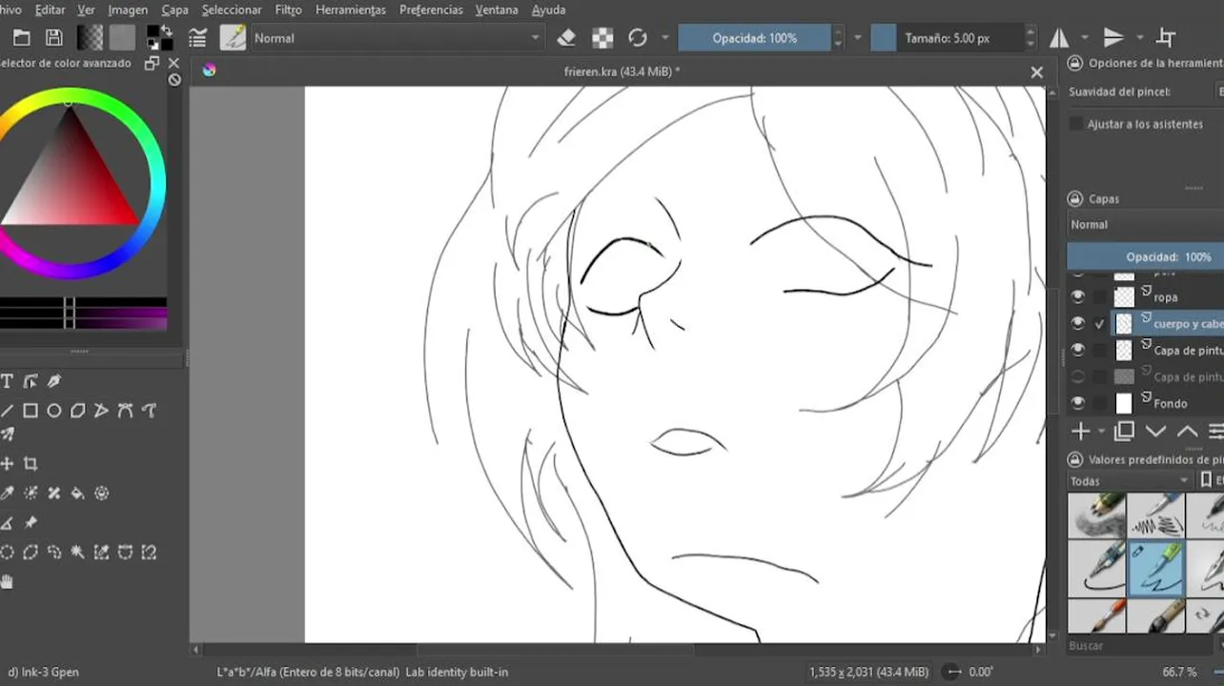
Task: Select the Similar Color Selection tool
Action: [102, 553]
